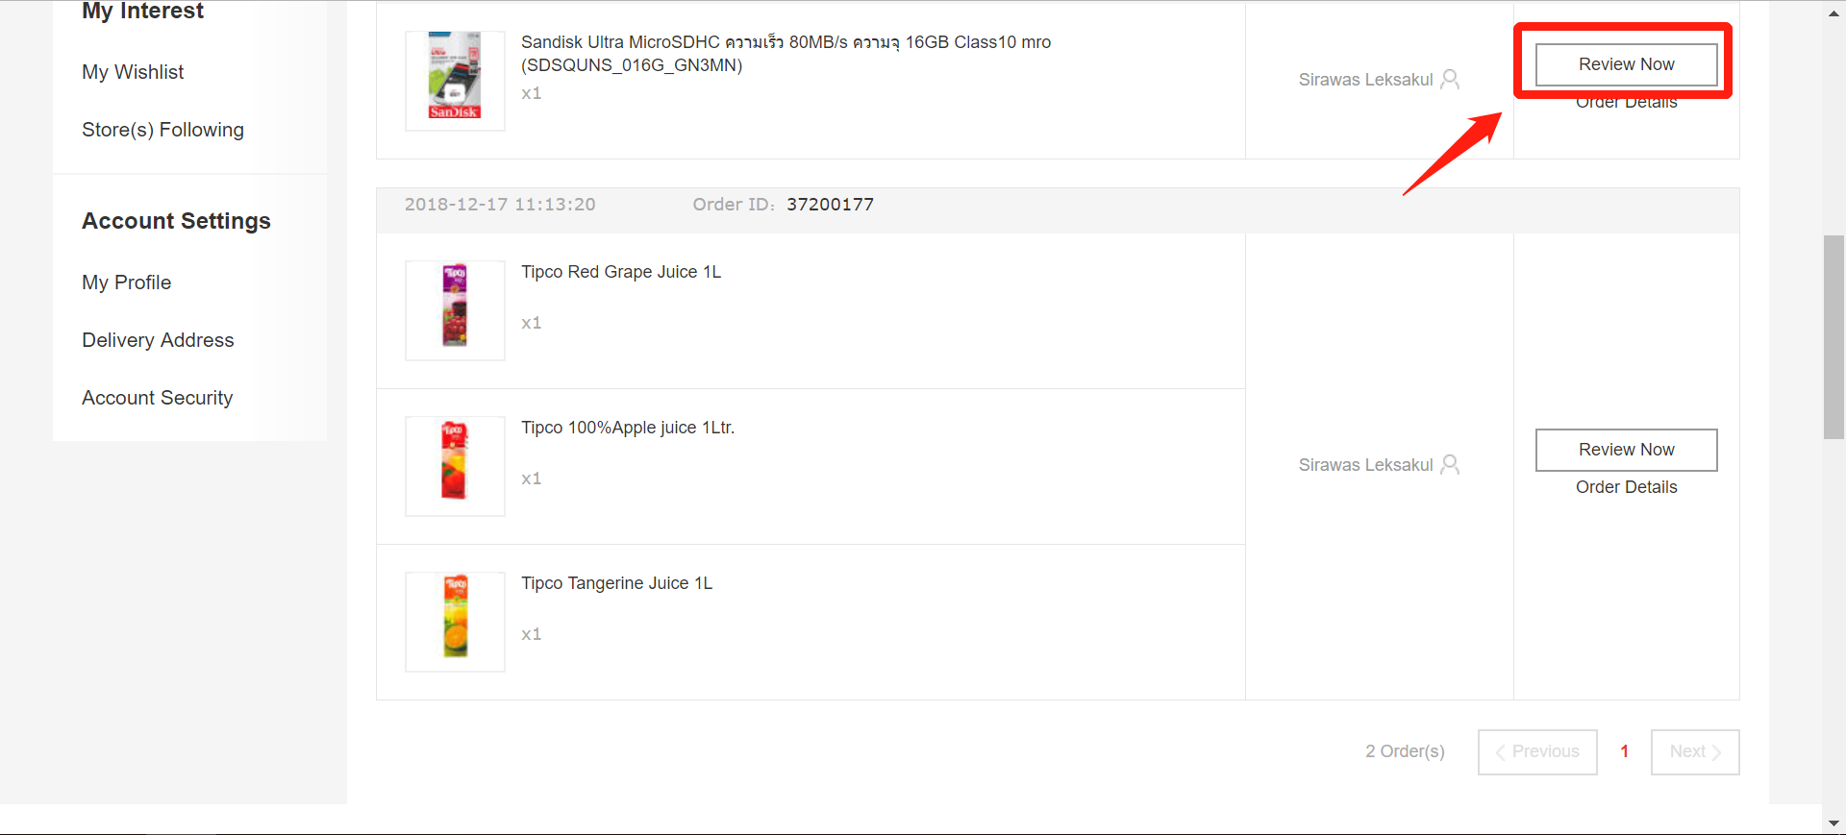Click Review Now for the Sandisk order

pos(1626,64)
